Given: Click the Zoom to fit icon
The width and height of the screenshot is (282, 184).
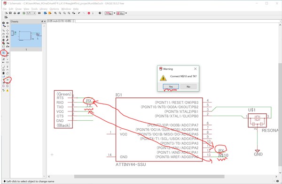Looking at the screenshot, I should pos(55,13).
